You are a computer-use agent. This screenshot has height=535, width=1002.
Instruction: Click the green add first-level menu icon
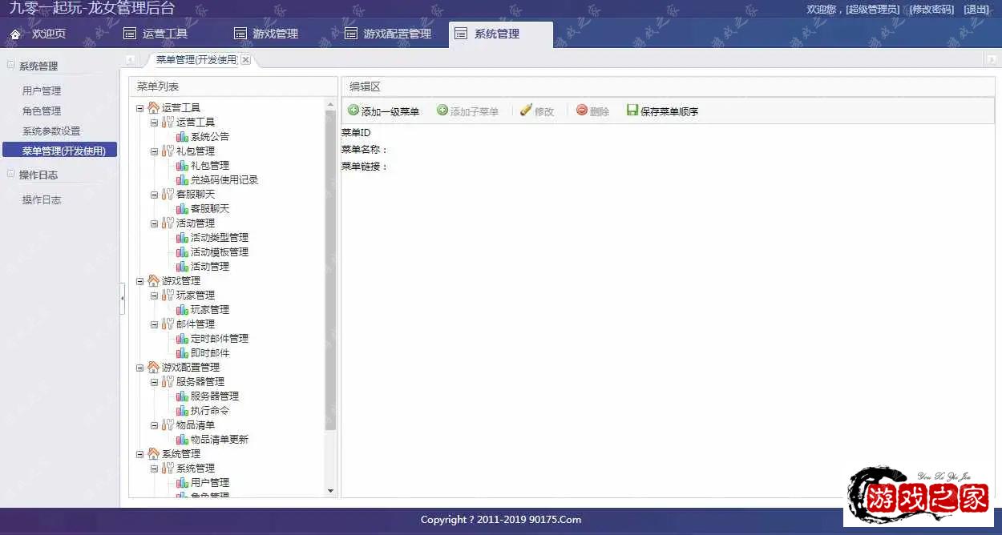(x=354, y=111)
